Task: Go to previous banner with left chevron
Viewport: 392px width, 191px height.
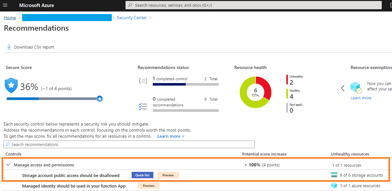Action: tap(343, 88)
